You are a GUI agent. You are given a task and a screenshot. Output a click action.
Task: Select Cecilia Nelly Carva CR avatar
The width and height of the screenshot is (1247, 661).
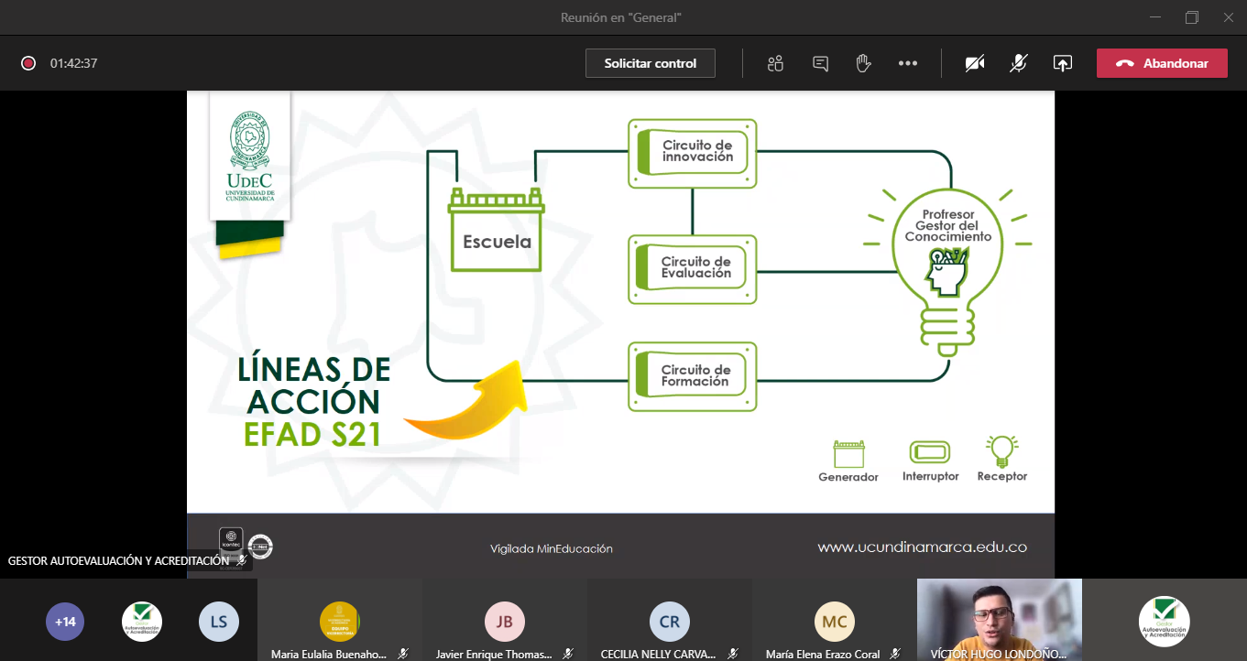click(x=670, y=622)
